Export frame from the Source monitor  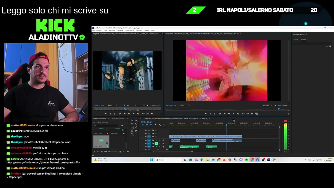(152, 114)
